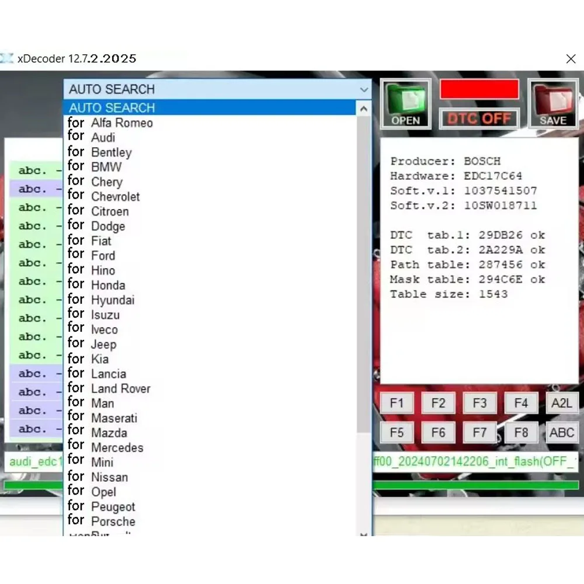584x584 pixels.
Task: Click the red color indicator box
Action: (479, 89)
